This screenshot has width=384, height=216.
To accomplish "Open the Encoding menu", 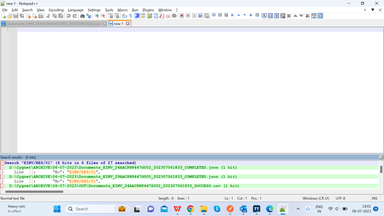I will tap(56, 10).
